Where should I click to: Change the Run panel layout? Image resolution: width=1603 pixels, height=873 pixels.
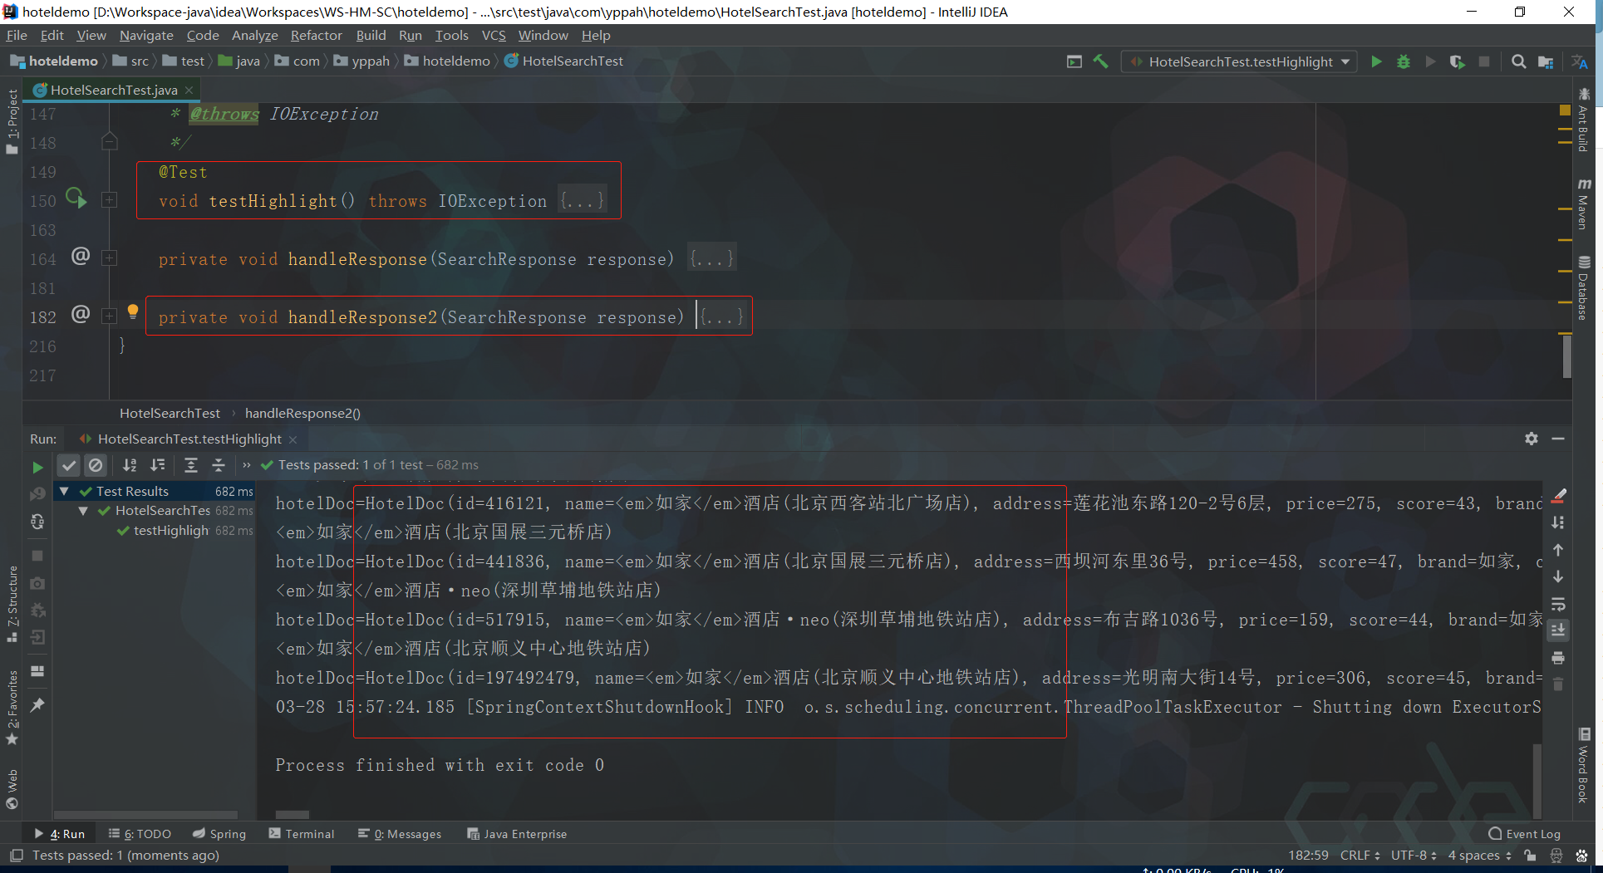37,671
